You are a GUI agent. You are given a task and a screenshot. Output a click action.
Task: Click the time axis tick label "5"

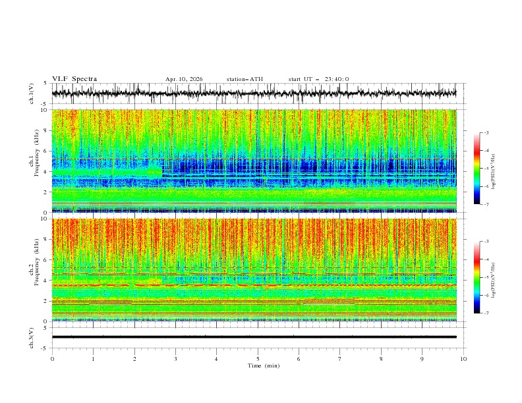pyautogui.click(x=258, y=359)
